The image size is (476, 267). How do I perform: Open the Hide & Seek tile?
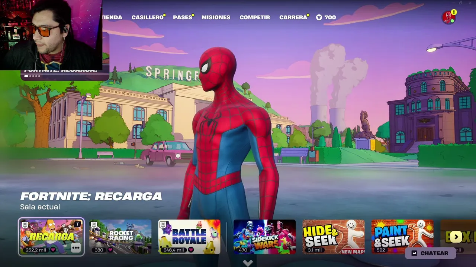334,237
